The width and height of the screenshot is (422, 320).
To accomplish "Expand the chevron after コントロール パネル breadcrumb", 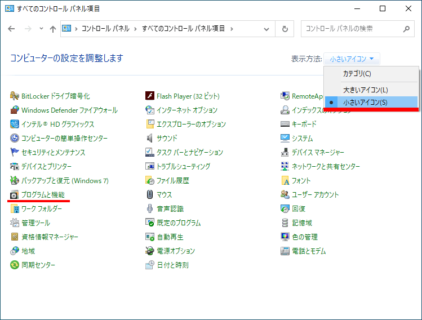I will pos(135,29).
